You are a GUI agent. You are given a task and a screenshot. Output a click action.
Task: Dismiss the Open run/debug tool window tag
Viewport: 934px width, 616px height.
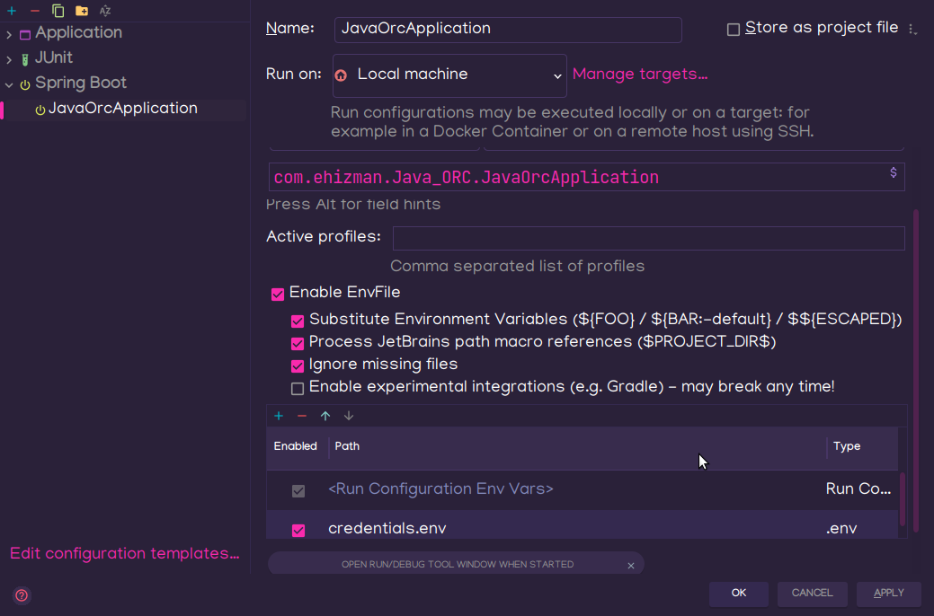[x=631, y=566]
